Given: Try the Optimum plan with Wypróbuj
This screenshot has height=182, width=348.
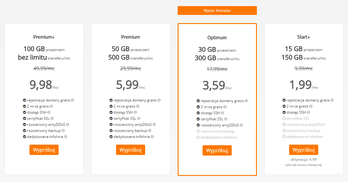Looking at the screenshot, I should click(217, 150).
